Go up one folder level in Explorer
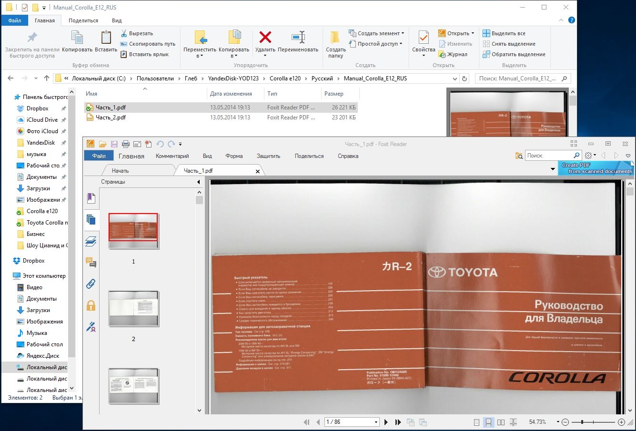The image size is (636, 431). pyautogui.click(x=46, y=78)
